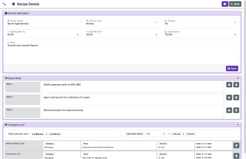
Task: Open the Calculate batch Qty selector
Action: pos(156,134)
